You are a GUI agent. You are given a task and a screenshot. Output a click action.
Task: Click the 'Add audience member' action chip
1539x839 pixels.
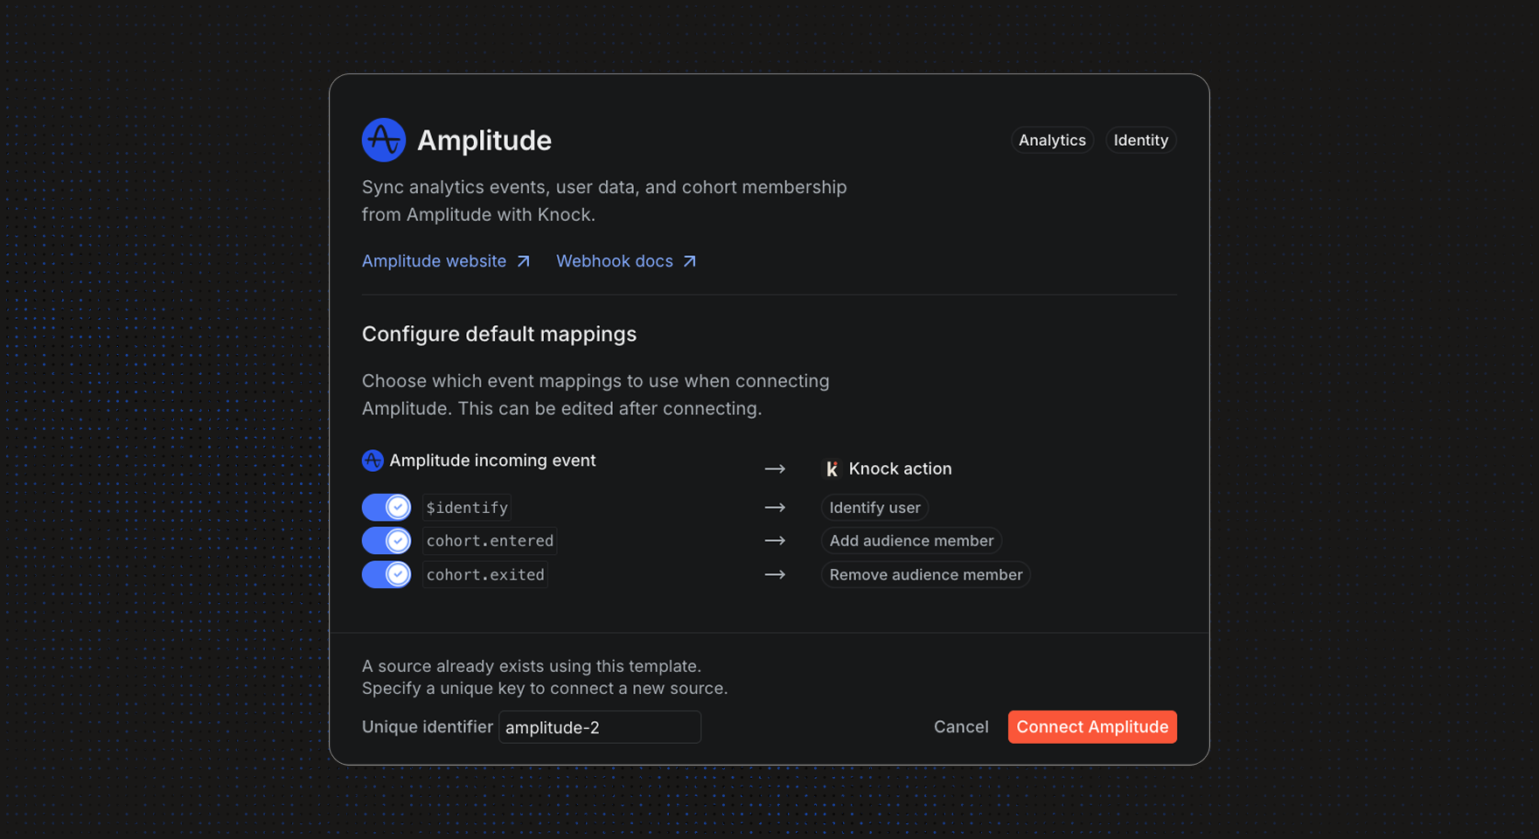click(911, 541)
